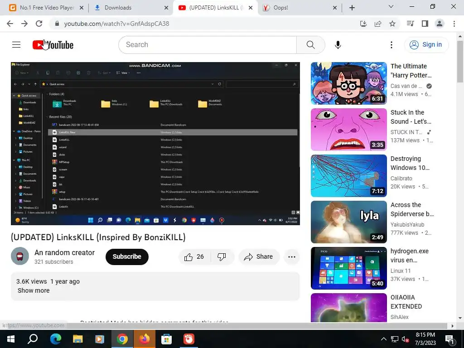Open Across the Spiderverse video thumbnail
Screen dimensions: 464x348
tap(349, 222)
